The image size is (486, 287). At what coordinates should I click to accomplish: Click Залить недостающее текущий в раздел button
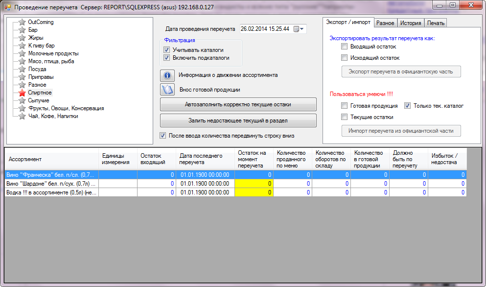click(x=238, y=120)
